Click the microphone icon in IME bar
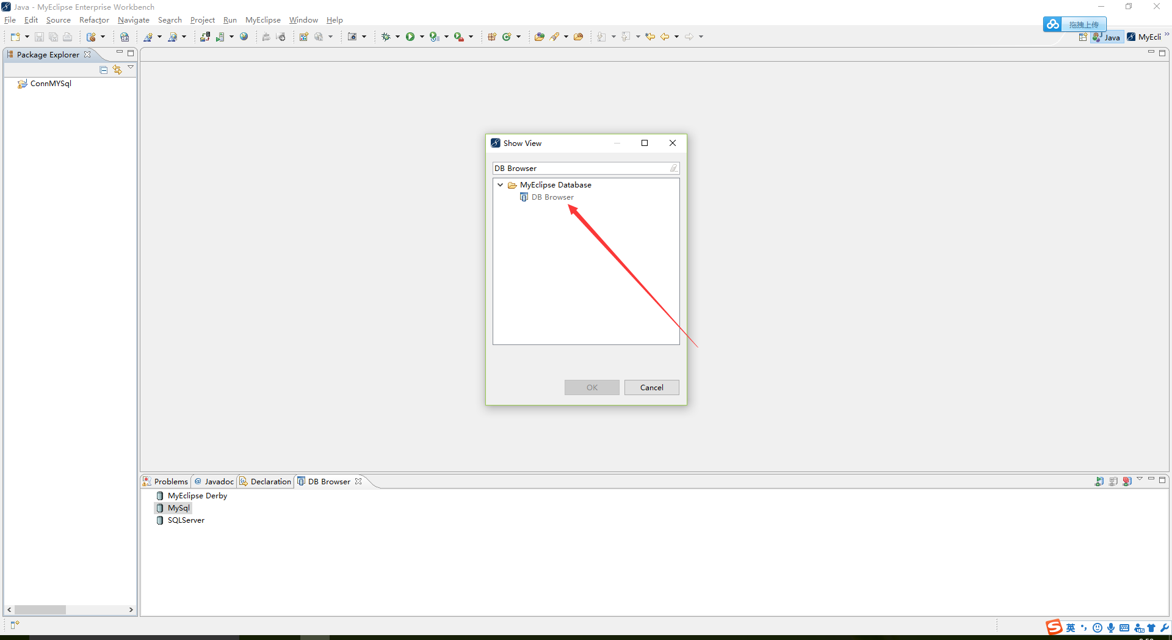Screen dimensions: 1172x640 tap(1111, 628)
